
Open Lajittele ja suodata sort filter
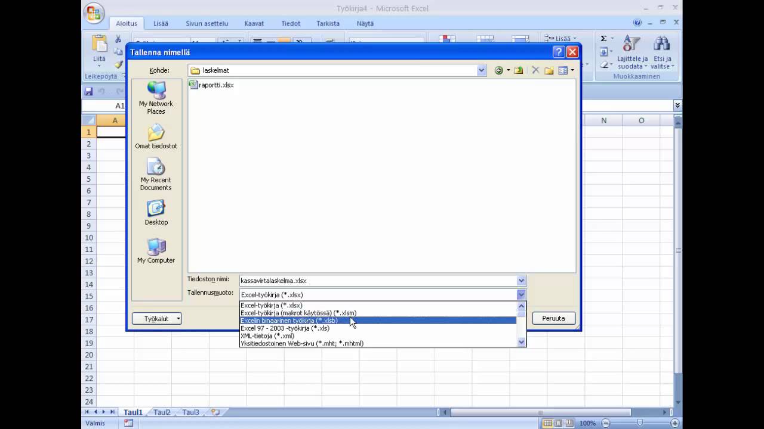click(632, 52)
